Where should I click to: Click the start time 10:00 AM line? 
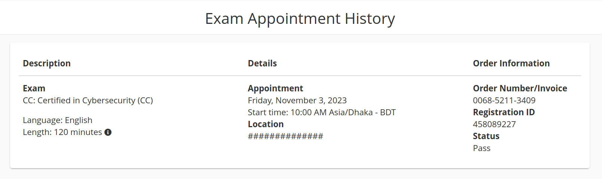click(322, 112)
